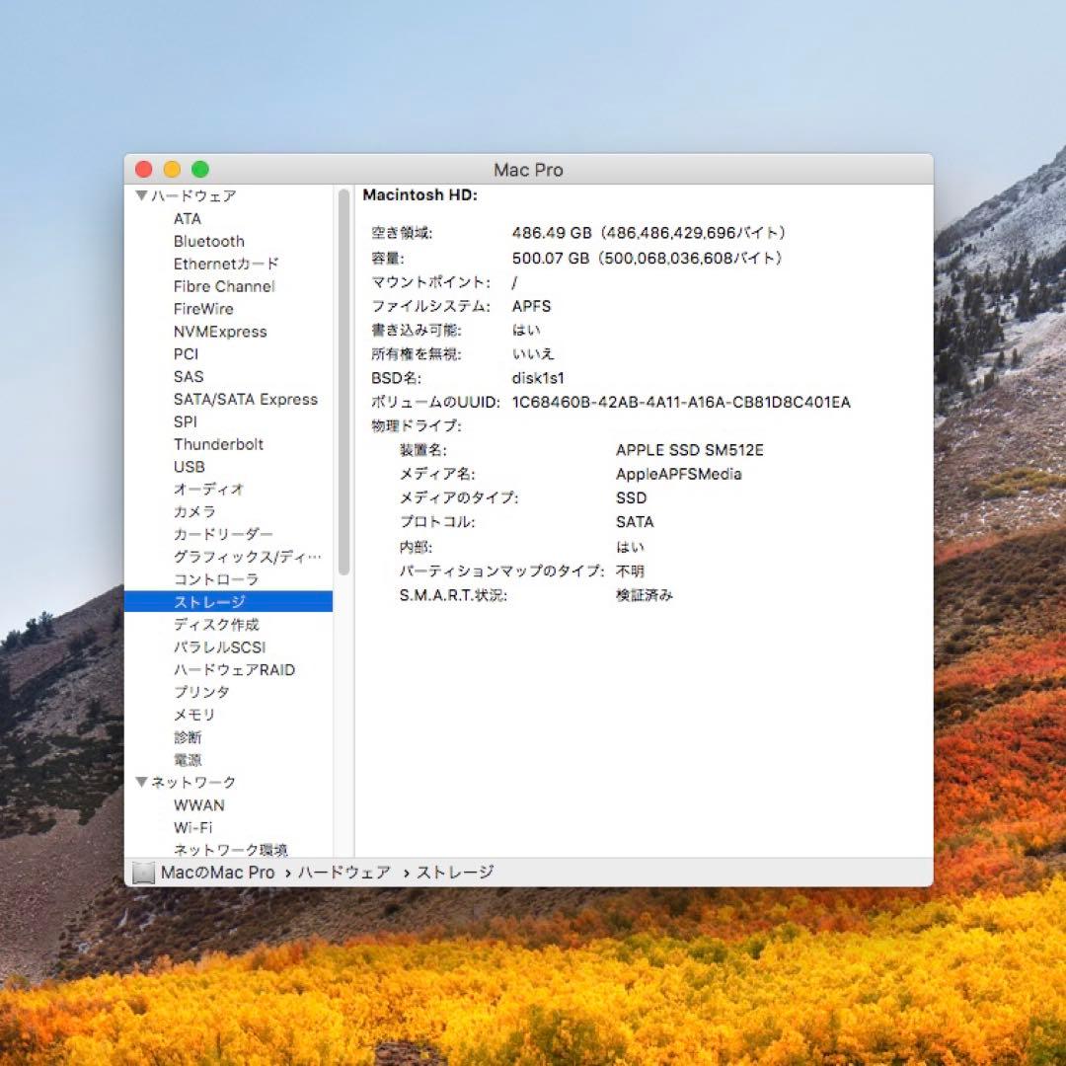Select ATA in the hardware sidebar

[x=189, y=218]
